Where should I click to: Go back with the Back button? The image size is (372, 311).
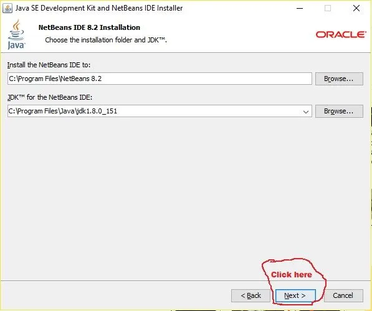pyautogui.click(x=250, y=295)
